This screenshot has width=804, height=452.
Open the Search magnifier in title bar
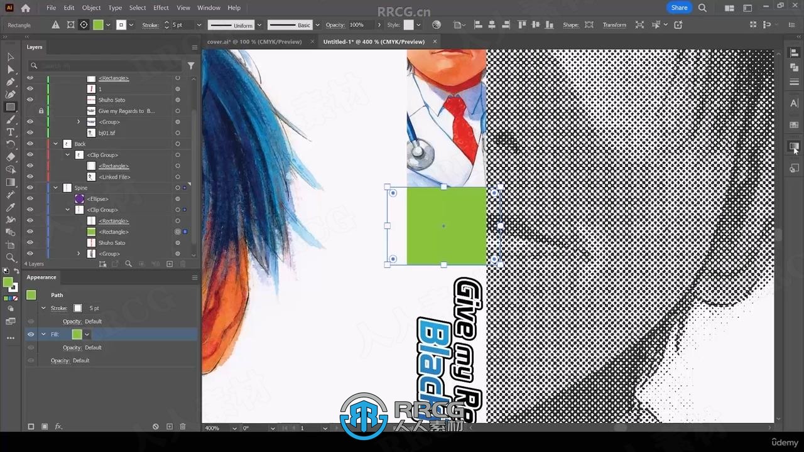click(702, 8)
